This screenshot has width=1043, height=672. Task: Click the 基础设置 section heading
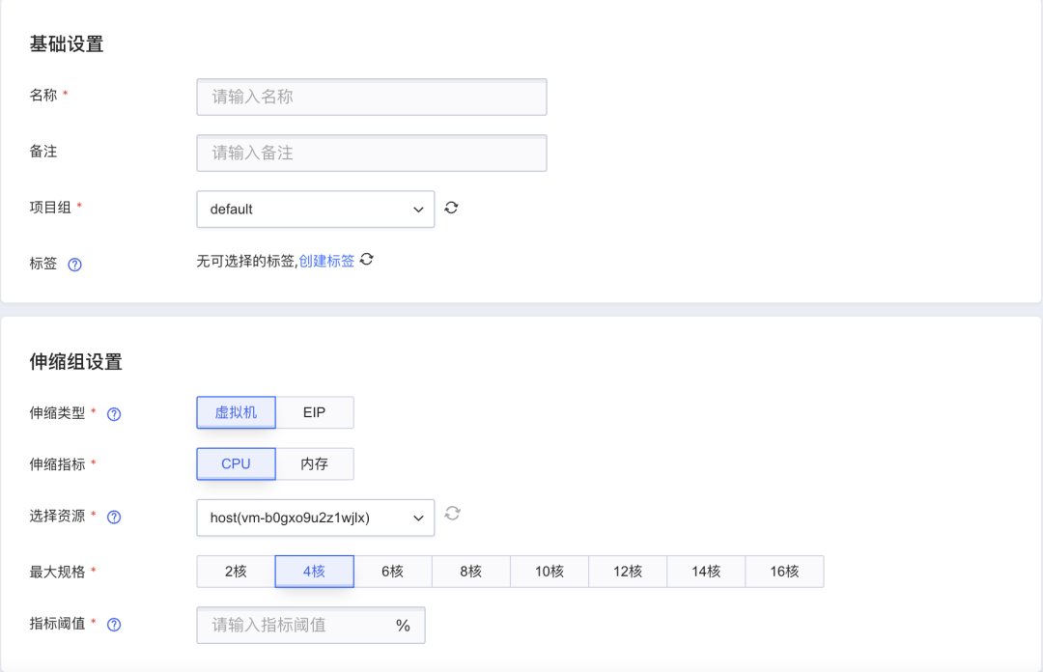67,44
